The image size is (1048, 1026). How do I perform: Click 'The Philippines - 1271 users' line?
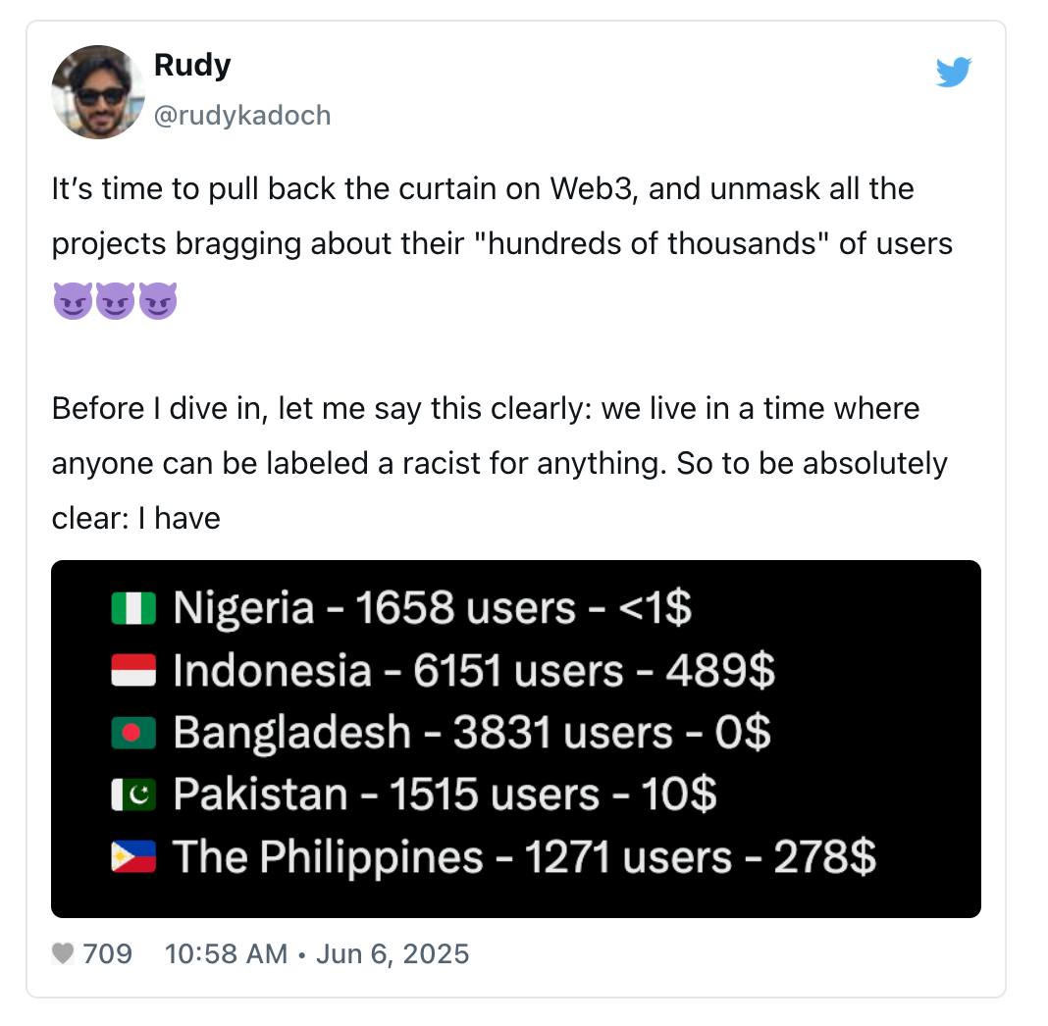524,857
